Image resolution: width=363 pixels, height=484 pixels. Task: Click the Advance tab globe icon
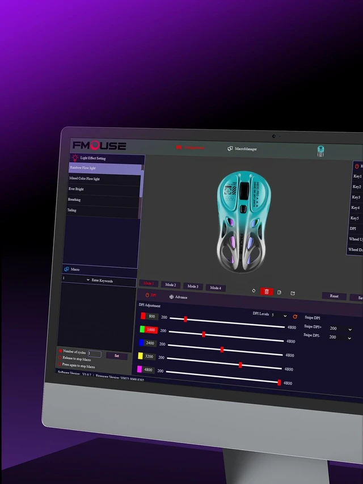pyautogui.click(x=171, y=297)
